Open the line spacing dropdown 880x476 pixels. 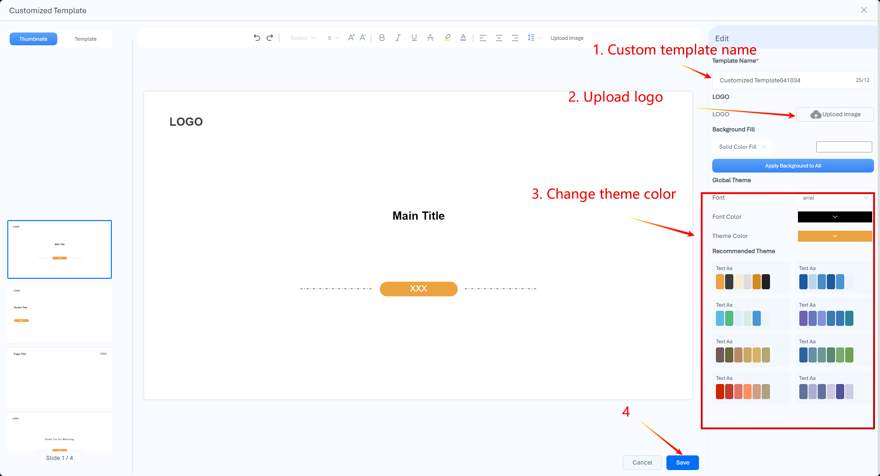pos(533,38)
